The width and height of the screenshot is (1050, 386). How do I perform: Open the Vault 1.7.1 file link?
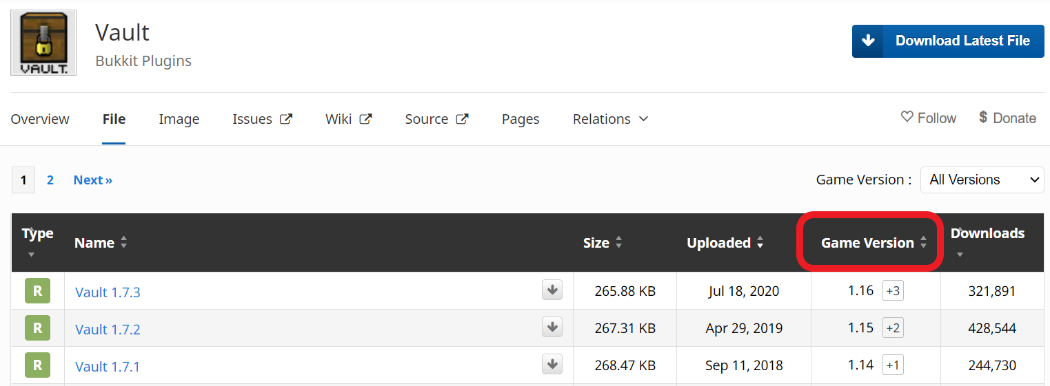[108, 367]
